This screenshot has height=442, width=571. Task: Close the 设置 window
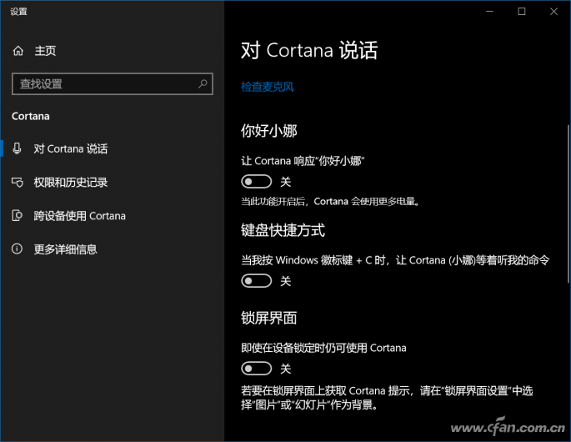(553, 12)
